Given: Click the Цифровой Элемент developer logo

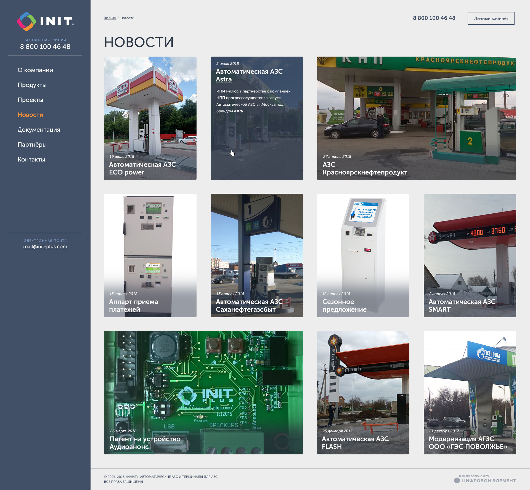Looking at the screenshot, I should [485, 480].
